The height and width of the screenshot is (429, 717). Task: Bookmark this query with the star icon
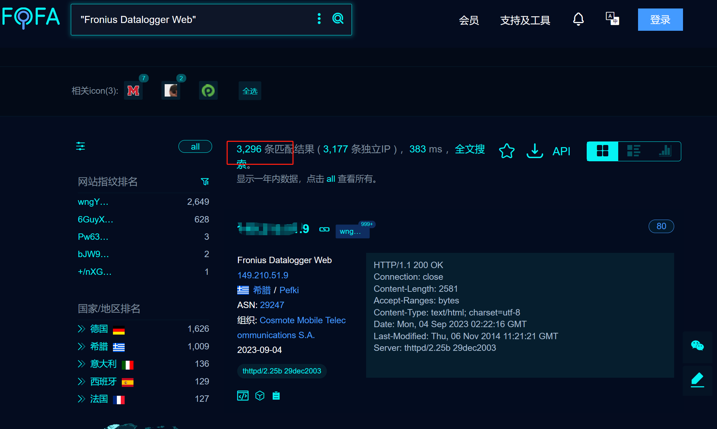[507, 151]
